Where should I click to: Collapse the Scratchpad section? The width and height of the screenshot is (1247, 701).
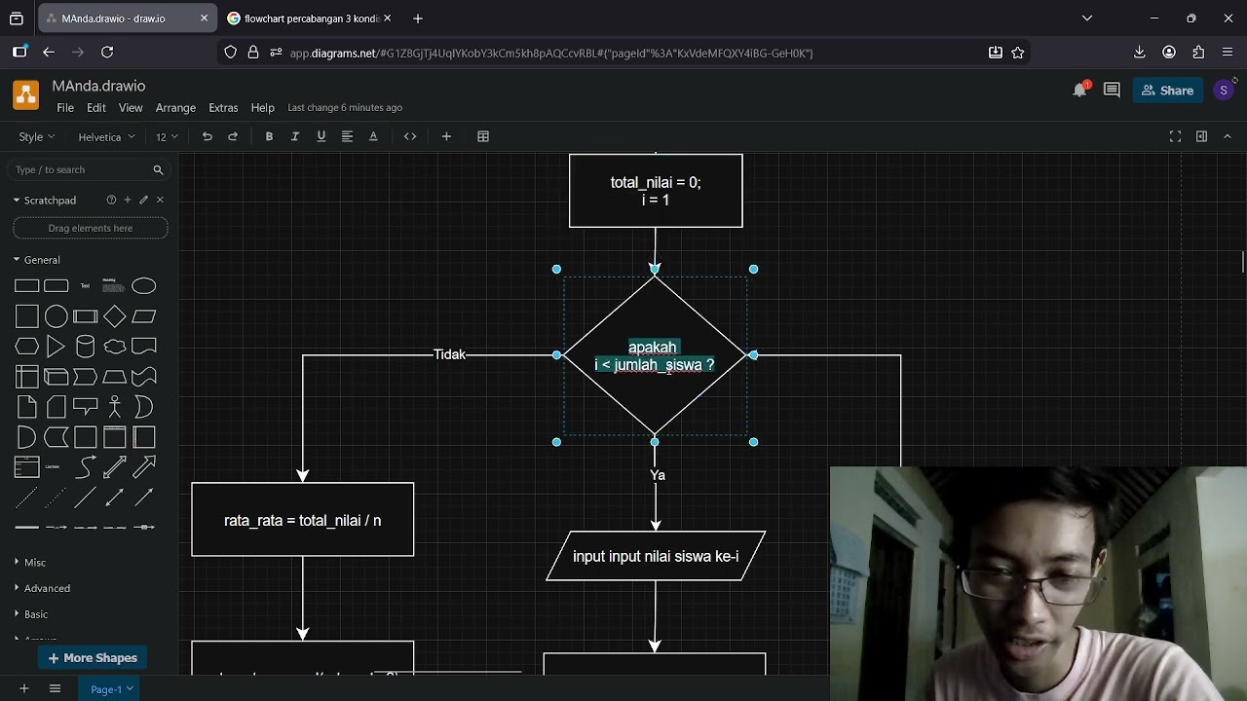[50, 200]
